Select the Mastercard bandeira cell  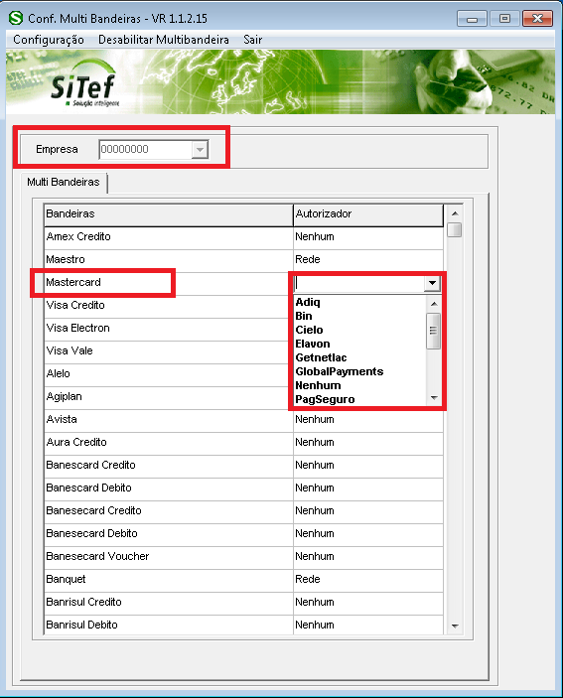pos(168,283)
